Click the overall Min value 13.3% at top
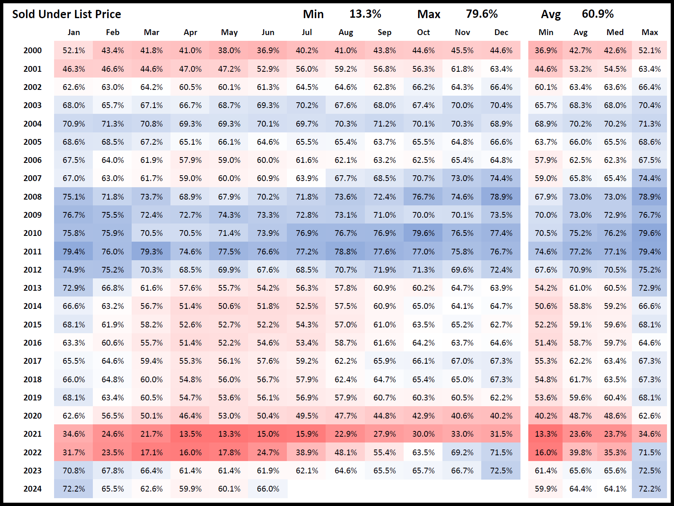 click(x=365, y=14)
